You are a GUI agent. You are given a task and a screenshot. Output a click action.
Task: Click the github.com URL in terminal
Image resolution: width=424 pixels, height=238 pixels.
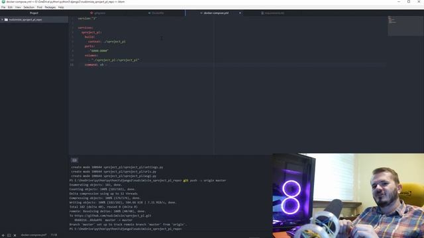coord(113,216)
